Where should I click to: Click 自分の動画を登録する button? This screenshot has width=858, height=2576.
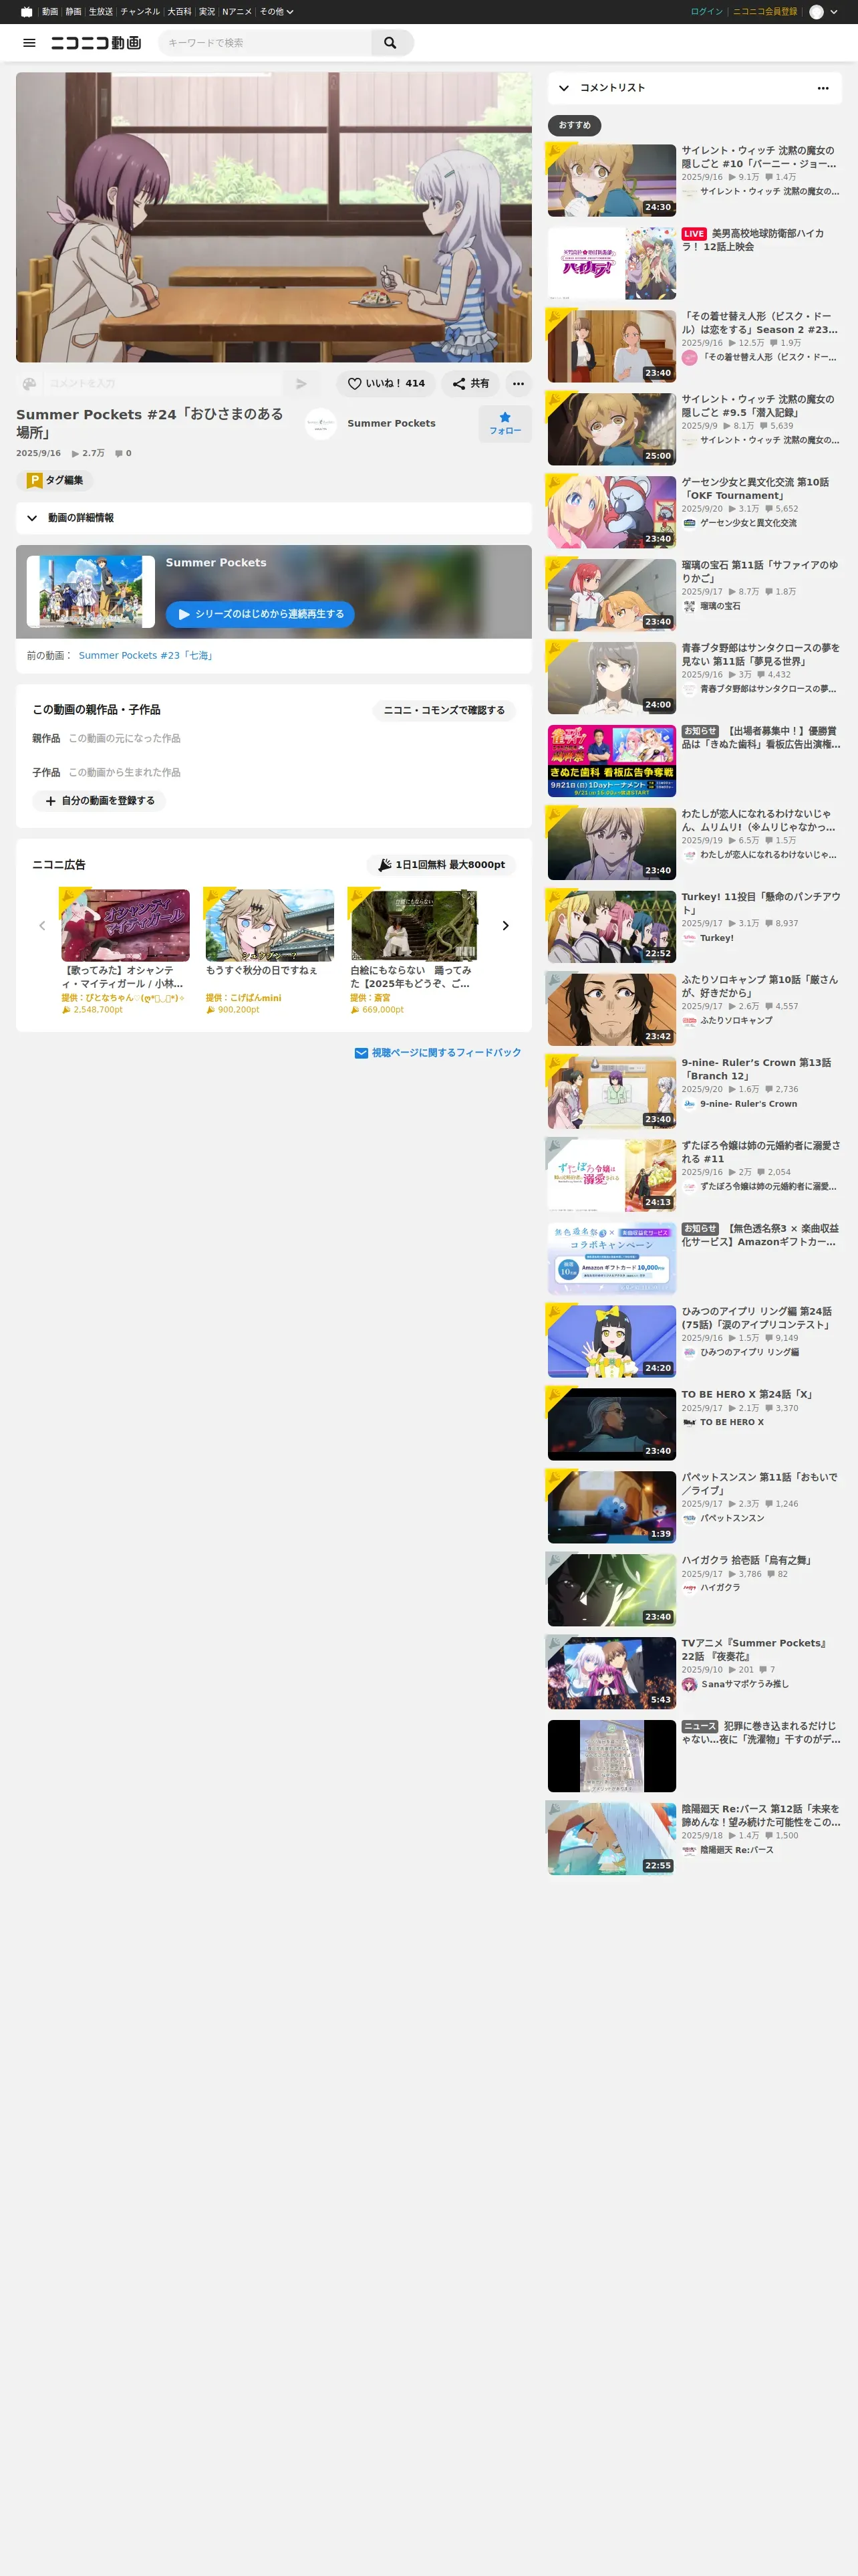[x=99, y=801]
